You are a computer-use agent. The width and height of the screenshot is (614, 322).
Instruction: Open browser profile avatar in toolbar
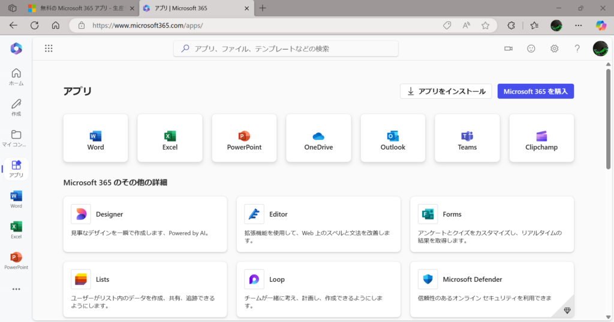tap(556, 25)
